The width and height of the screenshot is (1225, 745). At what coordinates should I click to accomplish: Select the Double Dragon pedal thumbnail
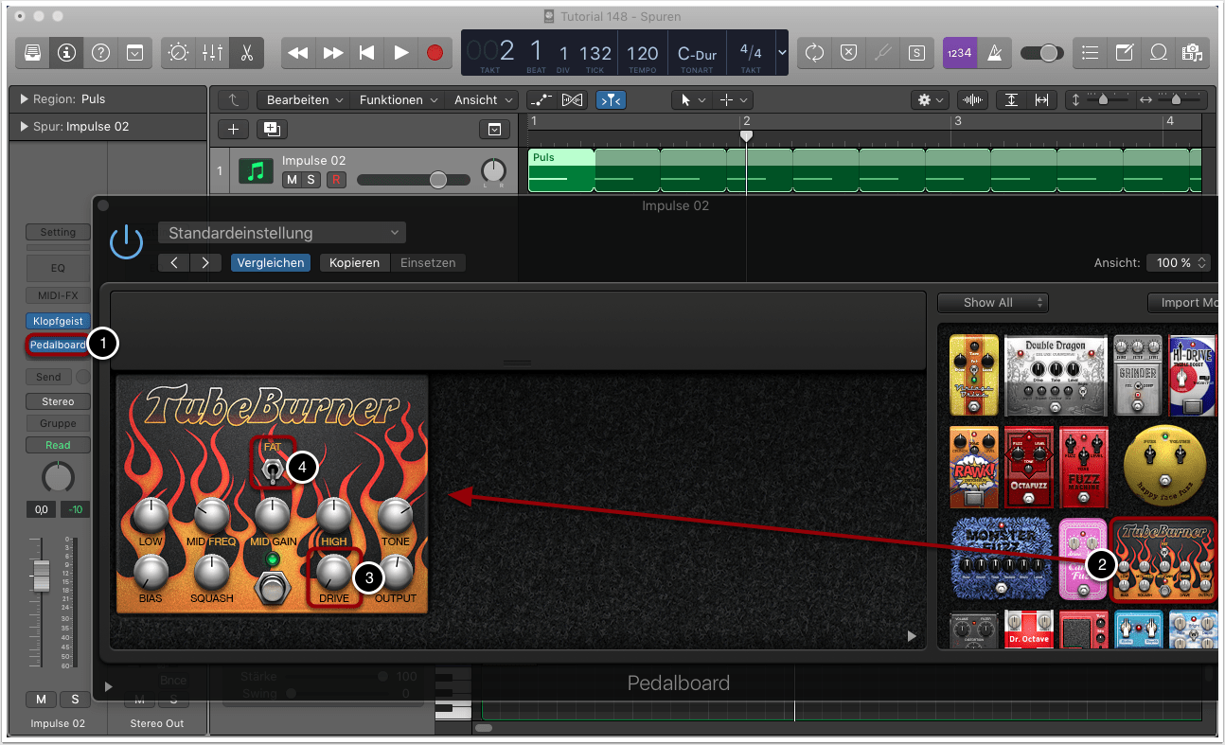(x=1056, y=375)
